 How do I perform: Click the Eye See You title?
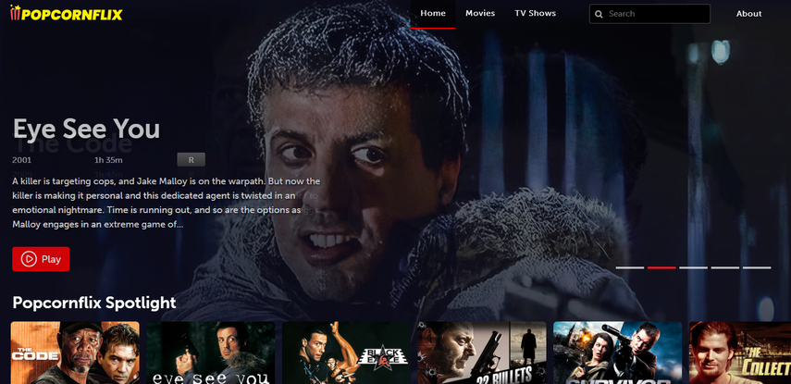pos(86,129)
